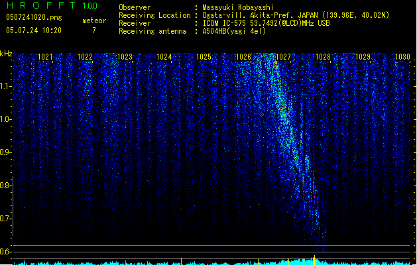Click the meteor count value 7
This screenshot has height=265, width=417.
click(94, 30)
